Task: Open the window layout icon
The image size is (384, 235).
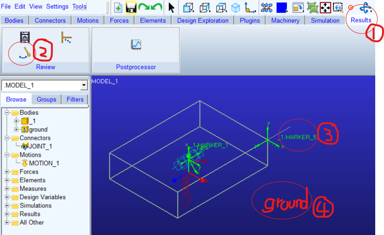Action: (298, 8)
